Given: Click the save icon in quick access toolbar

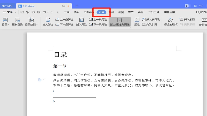Looking at the screenshot, I should click(22, 12).
